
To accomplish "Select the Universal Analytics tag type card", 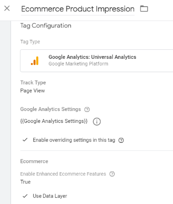I will point(96,61).
